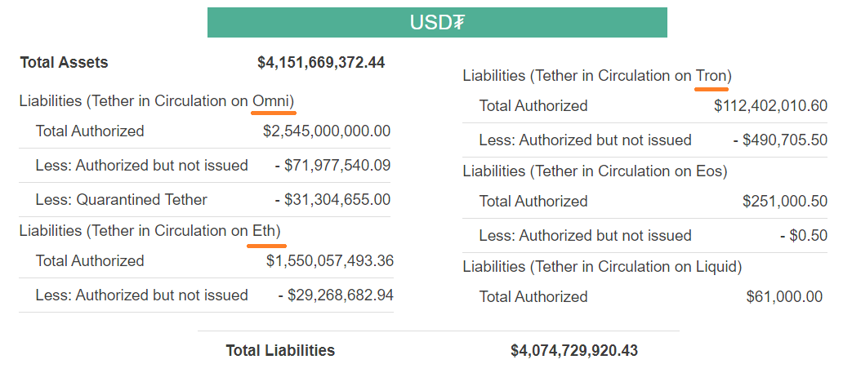Select the $112,402,010.60 Tron authorized amount

(770, 105)
